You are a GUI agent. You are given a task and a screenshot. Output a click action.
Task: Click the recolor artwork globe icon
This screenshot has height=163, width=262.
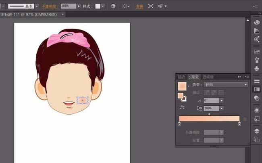[113, 6]
